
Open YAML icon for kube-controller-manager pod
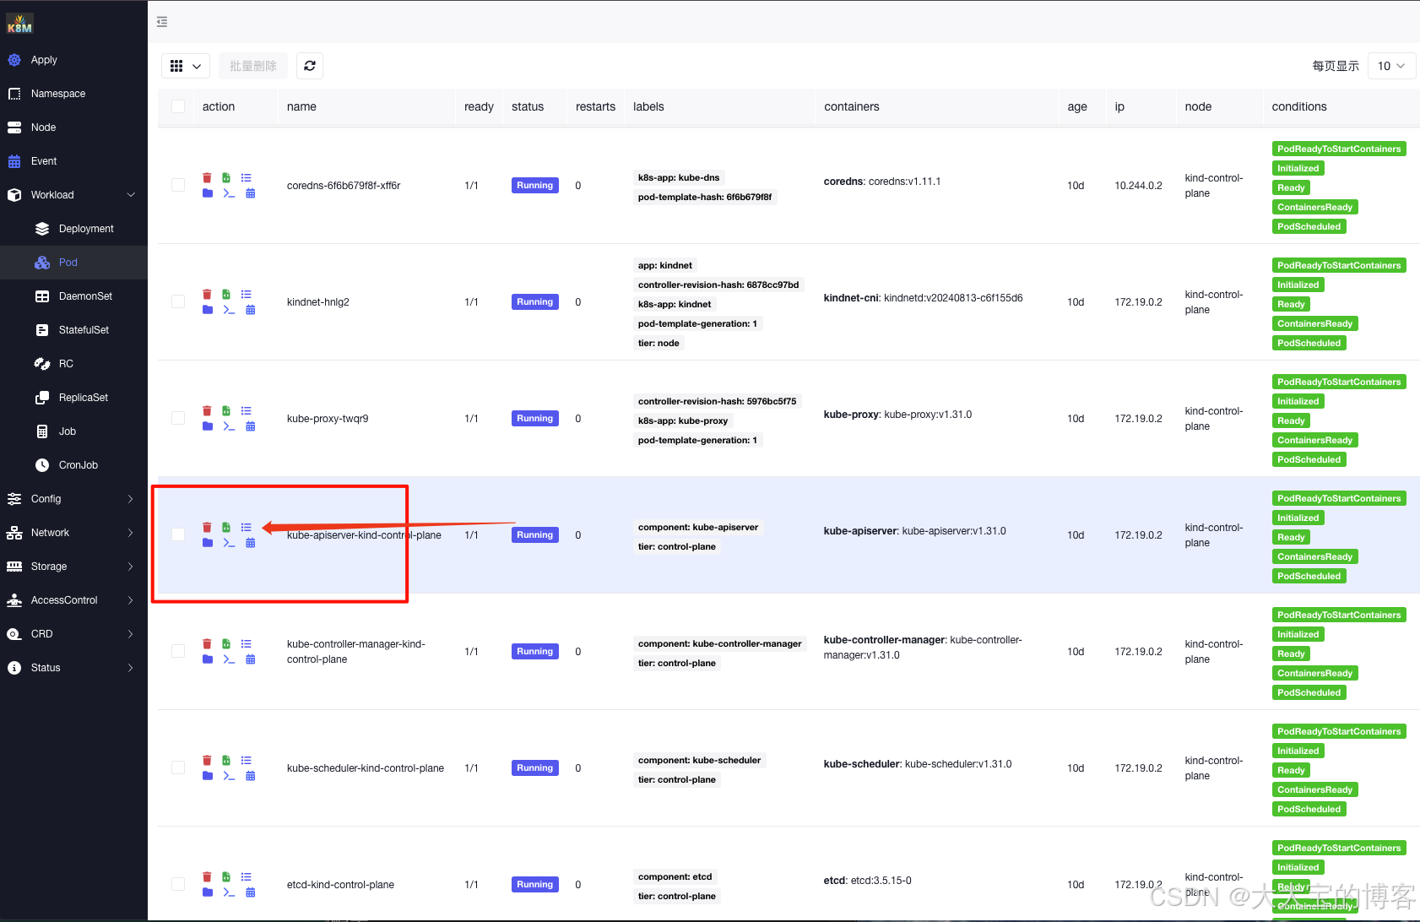pos(226,643)
